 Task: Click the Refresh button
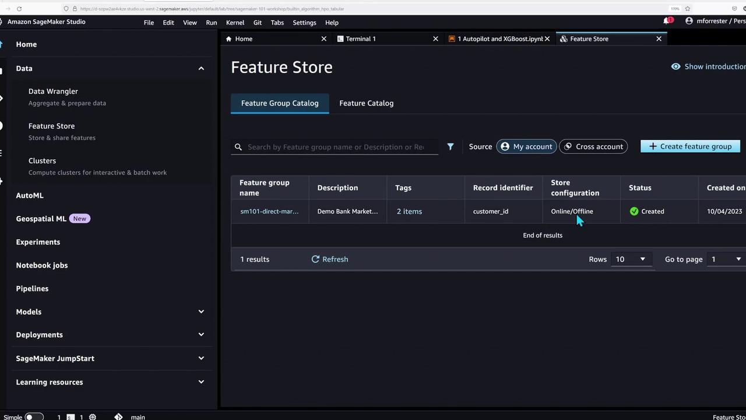pyautogui.click(x=330, y=259)
